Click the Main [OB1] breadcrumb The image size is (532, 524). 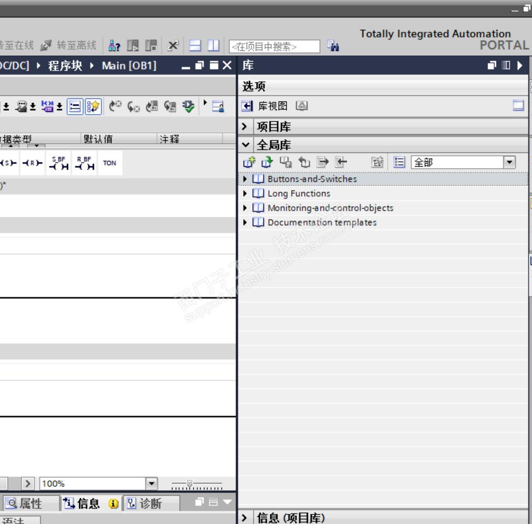coord(129,65)
